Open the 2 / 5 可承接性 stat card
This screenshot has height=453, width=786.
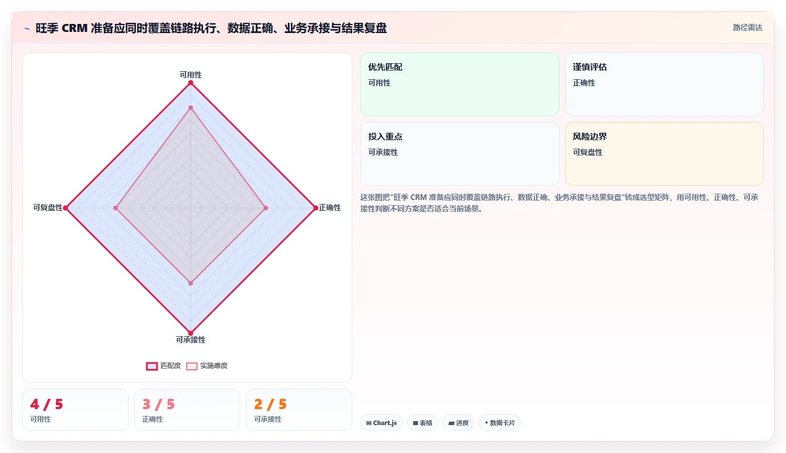[299, 410]
